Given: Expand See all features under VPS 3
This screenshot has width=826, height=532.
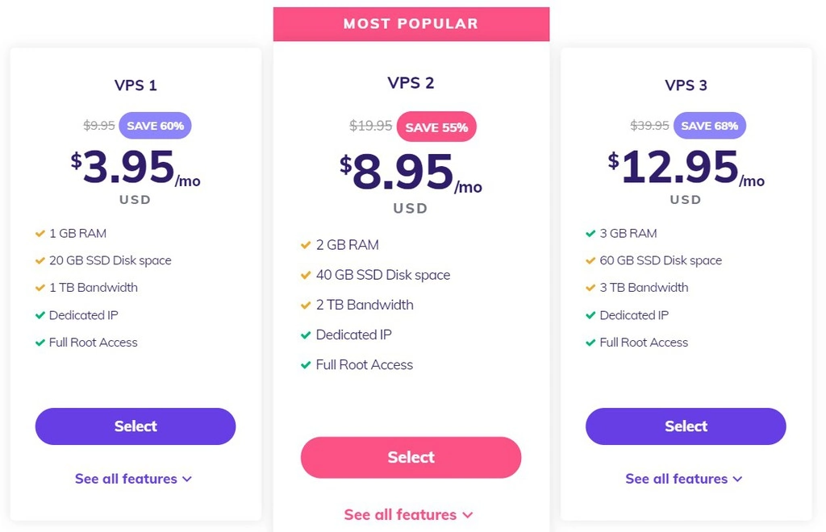Looking at the screenshot, I should pos(684,479).
